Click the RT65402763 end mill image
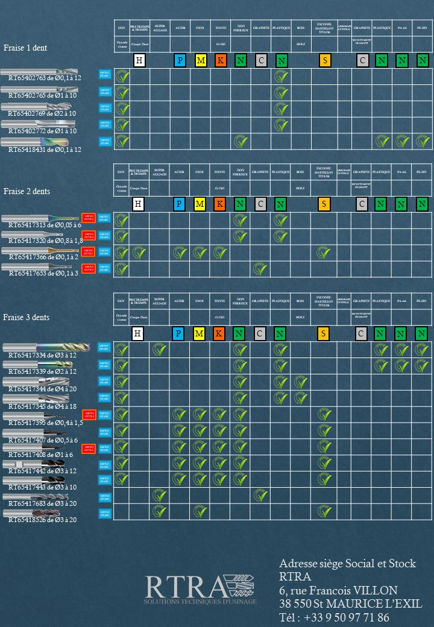The width and height of the screenshot is (434, 627). (x=39, y=72)
